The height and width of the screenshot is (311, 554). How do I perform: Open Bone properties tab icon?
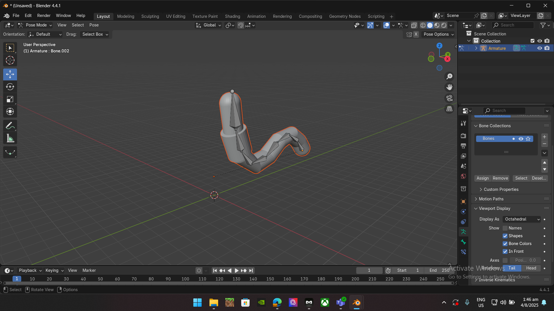click(x=463, y=242)
